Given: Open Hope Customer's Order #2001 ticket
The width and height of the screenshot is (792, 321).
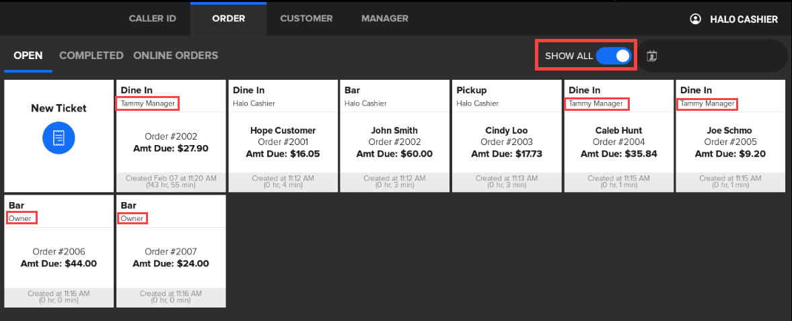Looking at the screenshot, I should pos(283,142).
